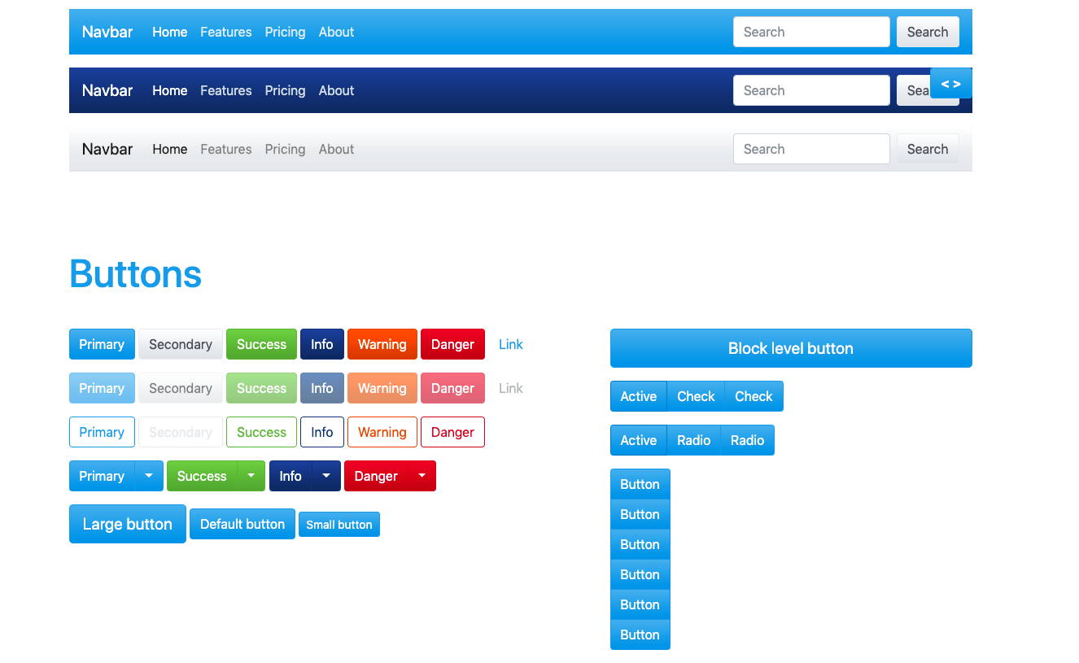
Task: Click the '< >' source code button
Action: pos(950,84)
